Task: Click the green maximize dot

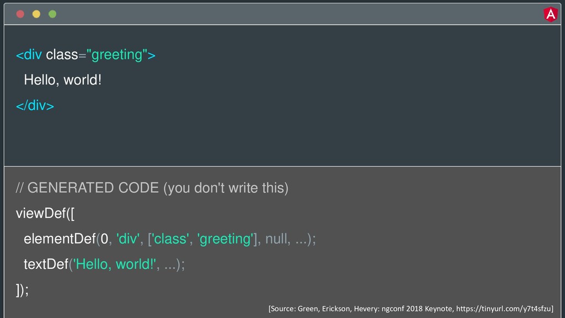Action: [x=52, y=14]
